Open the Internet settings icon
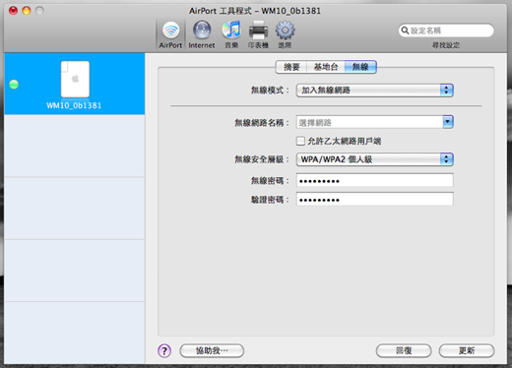The height and width of the screenshot is (368, 512). (202, 34)
